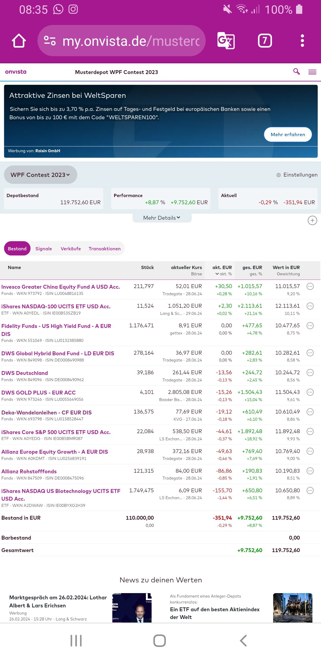Screen dimensions: 321x660
Task: Select the Verkäufe tab
Action: coord(71,249)
